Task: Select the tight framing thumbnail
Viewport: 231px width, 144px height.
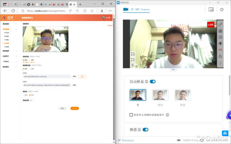Action: coord(182,95)
